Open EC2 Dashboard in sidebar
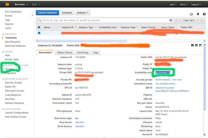208x138 pixels. (13, 12)
